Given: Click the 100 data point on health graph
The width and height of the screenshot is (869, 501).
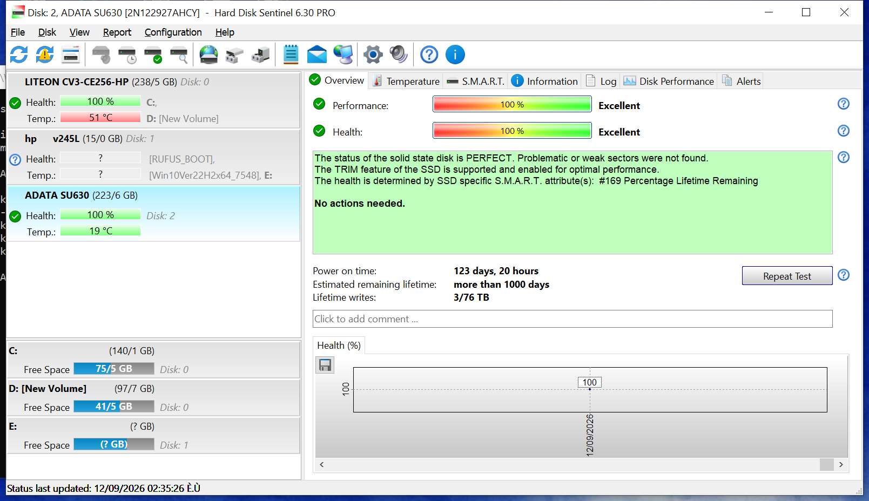Looking at the screenshot, I should point(590,383).
